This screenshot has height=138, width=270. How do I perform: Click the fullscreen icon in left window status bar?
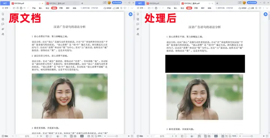132,136
